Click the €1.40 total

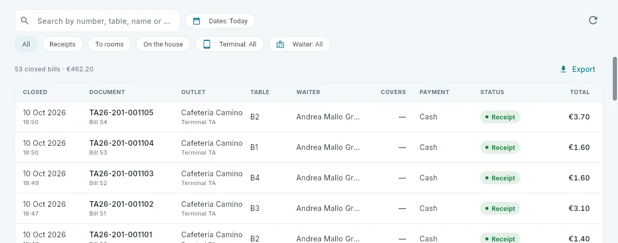pyautogui.click(x=579, y=239)
